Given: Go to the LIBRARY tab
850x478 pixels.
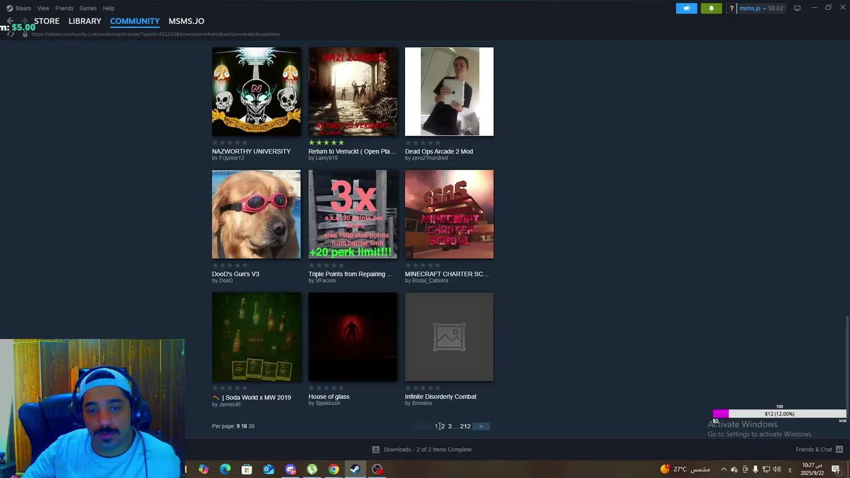Looking at the screenshot, I should coord(85,21).
